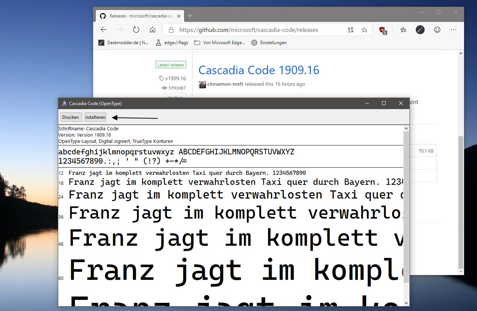Open the cinnamon-msft user profile link
The width and height of the screenshot is (477, 311).
225,84
